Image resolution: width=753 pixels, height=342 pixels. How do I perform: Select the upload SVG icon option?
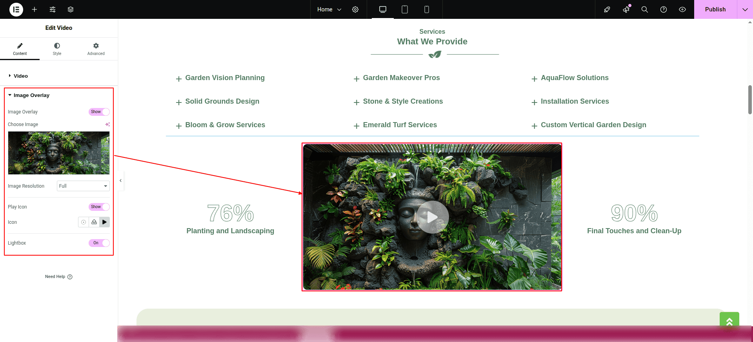(94, 222)
